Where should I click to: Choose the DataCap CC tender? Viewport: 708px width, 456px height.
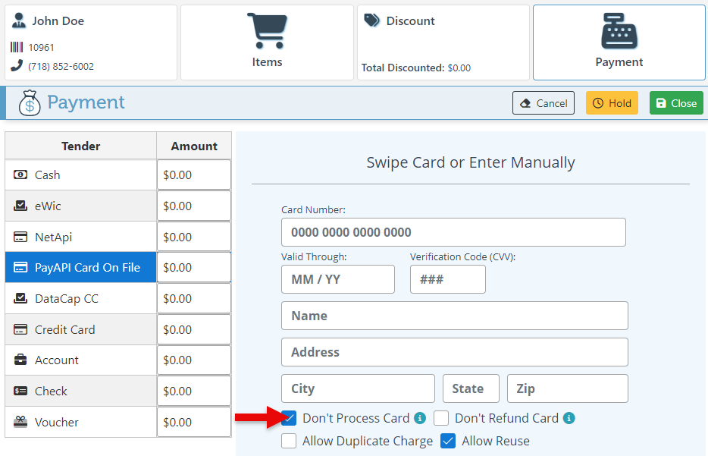[x=80, y=298]
